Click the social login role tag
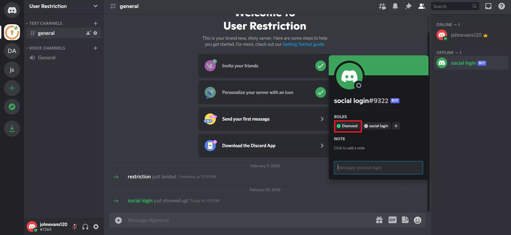This screenshot has width=511, height=235. point(376,126)
